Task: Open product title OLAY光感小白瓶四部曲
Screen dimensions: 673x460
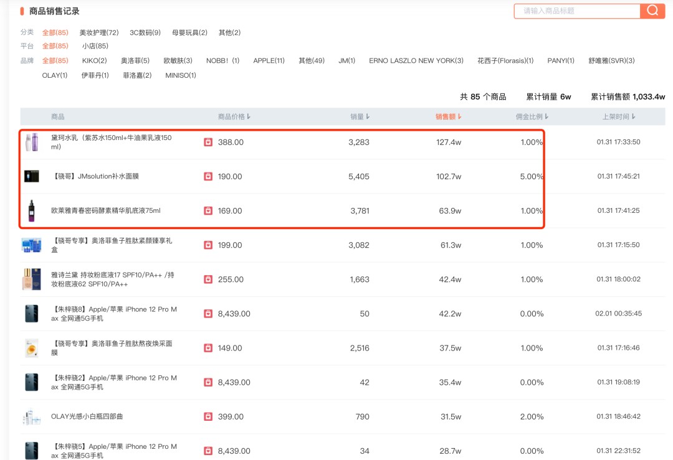Action: tap(87, 416)
